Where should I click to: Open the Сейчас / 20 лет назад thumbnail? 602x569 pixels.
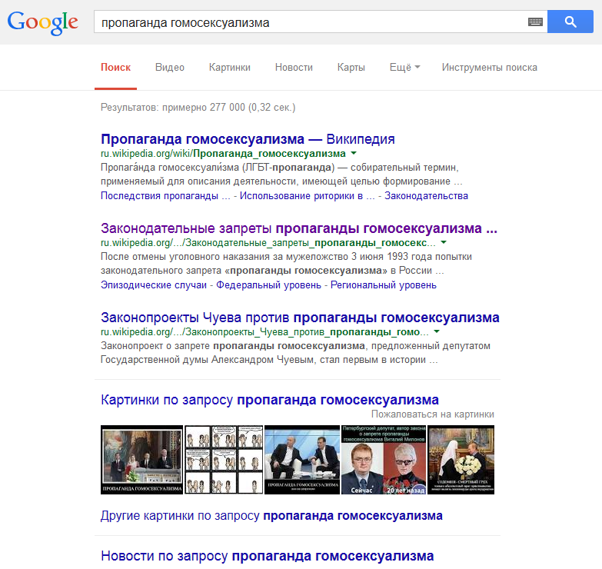click(x=384, y=460)
